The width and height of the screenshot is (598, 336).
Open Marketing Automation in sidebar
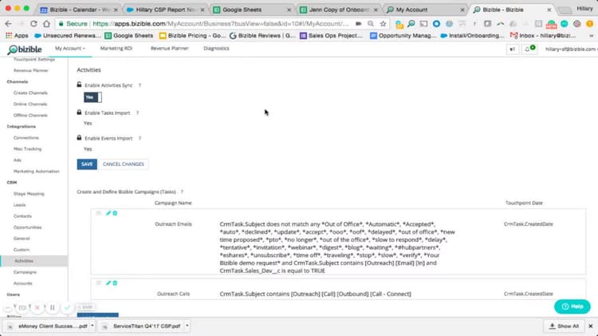pyautogui.click(x=37, y=172)
